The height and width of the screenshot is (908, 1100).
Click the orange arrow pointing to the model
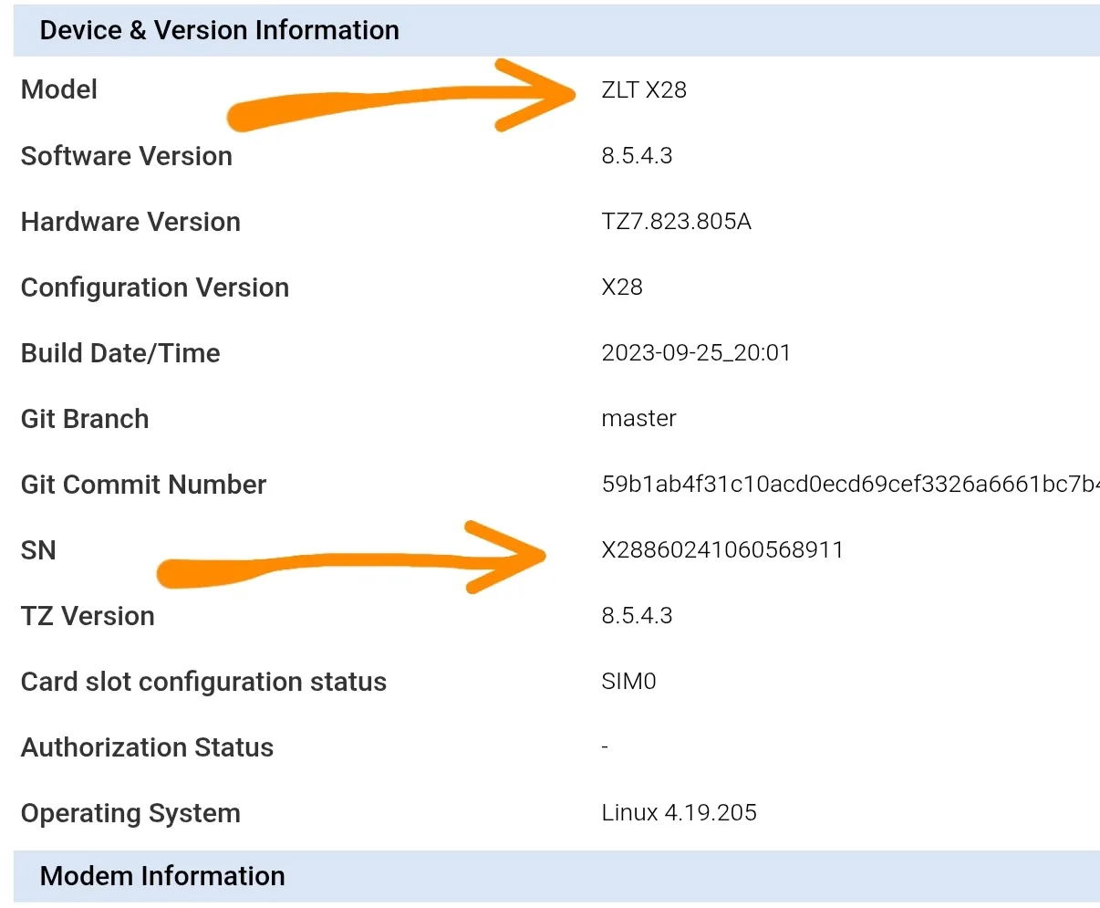(x=401, y=100)
